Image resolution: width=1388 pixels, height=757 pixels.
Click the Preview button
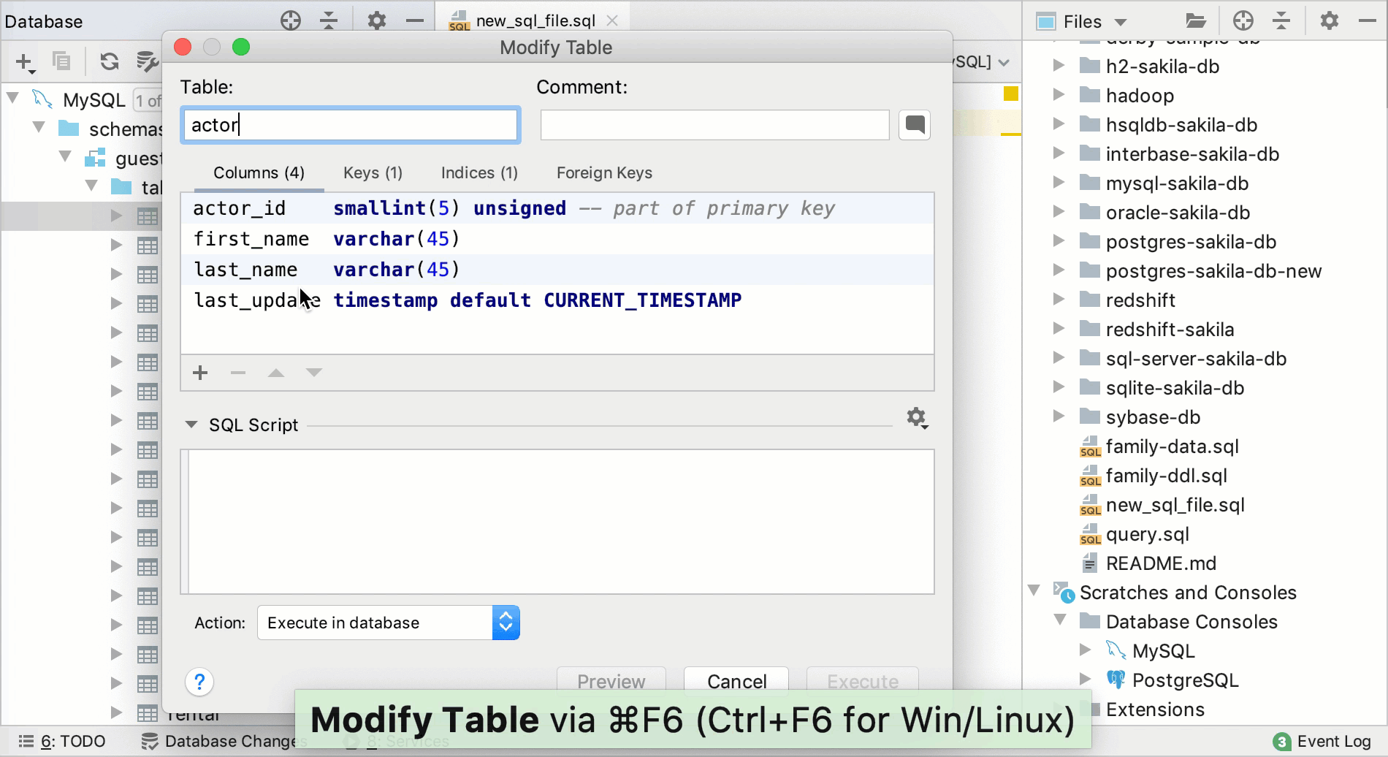pos(611,681)
